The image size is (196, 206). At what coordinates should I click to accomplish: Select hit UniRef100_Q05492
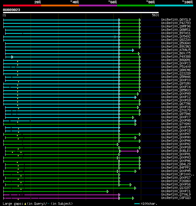[x=176, y=36]
